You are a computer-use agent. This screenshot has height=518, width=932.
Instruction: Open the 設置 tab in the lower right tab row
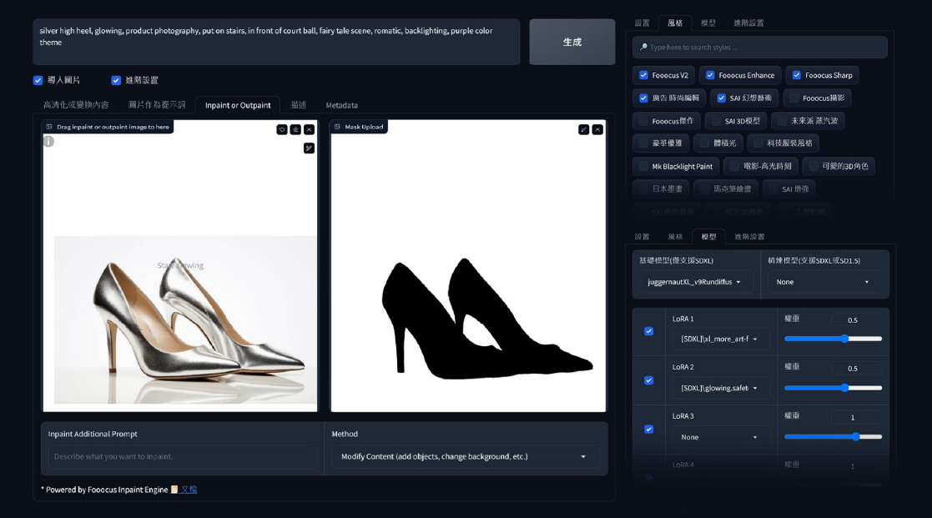pyautogui.click(x=642, y=236)
